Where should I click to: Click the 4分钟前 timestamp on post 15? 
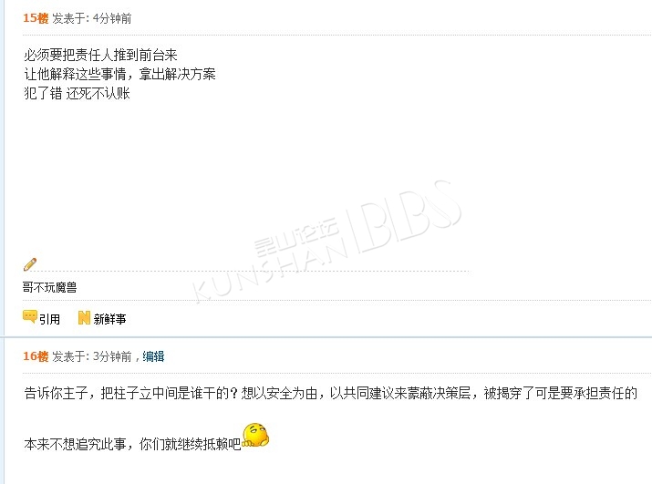click(x=112, y=18)
